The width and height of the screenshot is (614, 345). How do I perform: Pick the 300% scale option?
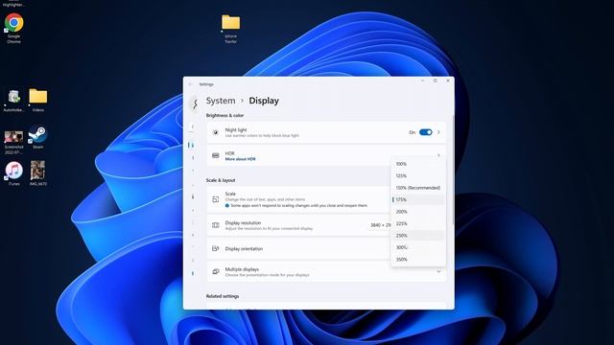(418, 247)
